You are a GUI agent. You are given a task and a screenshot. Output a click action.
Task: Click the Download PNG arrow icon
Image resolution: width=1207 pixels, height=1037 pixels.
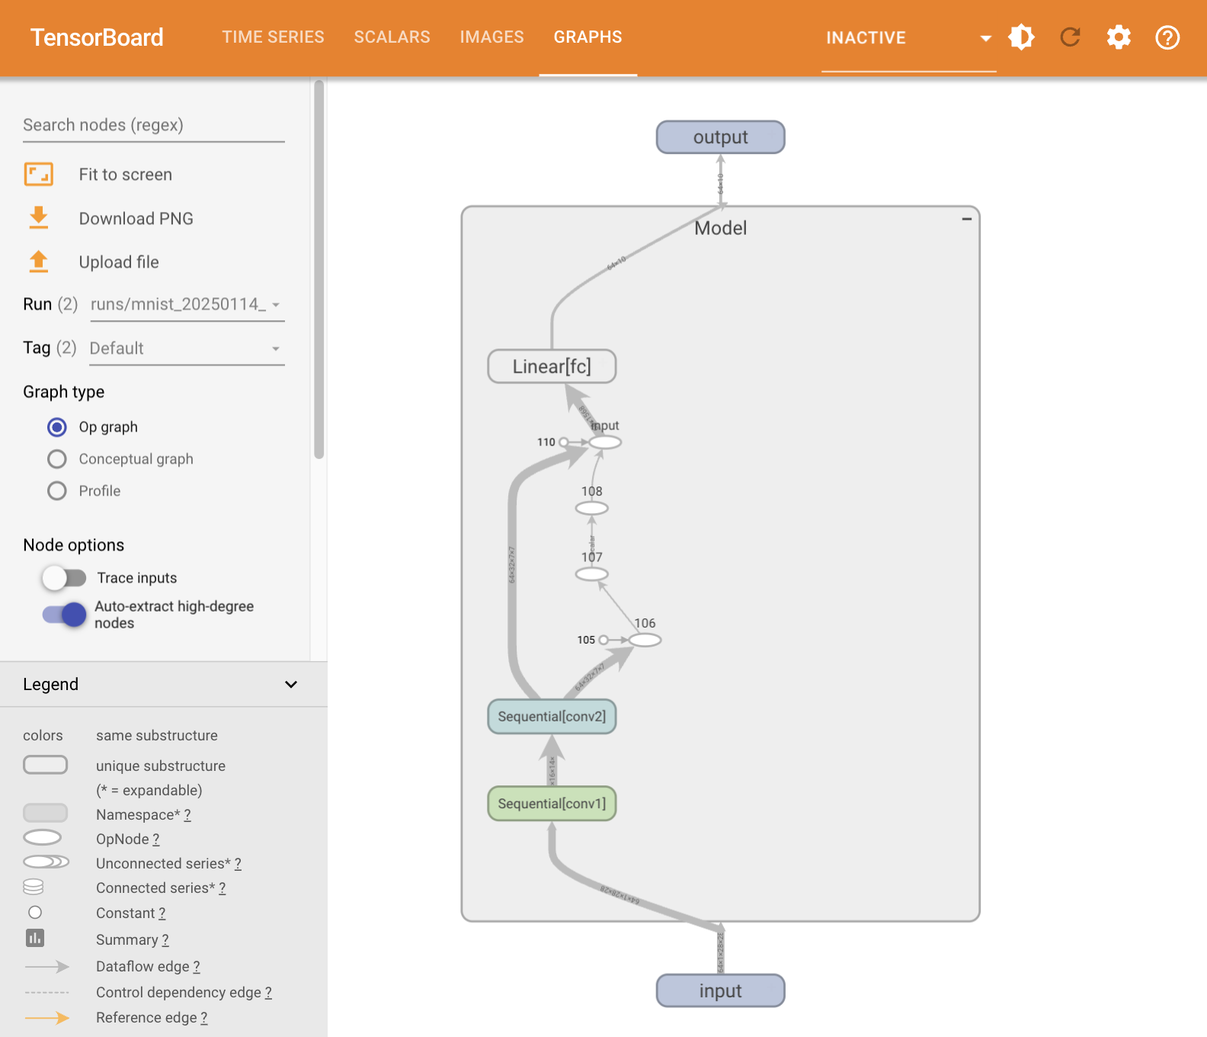[x=38, y=218]
